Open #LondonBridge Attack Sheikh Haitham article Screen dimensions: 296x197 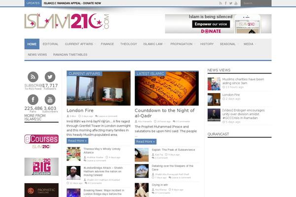tap(103, 171)
